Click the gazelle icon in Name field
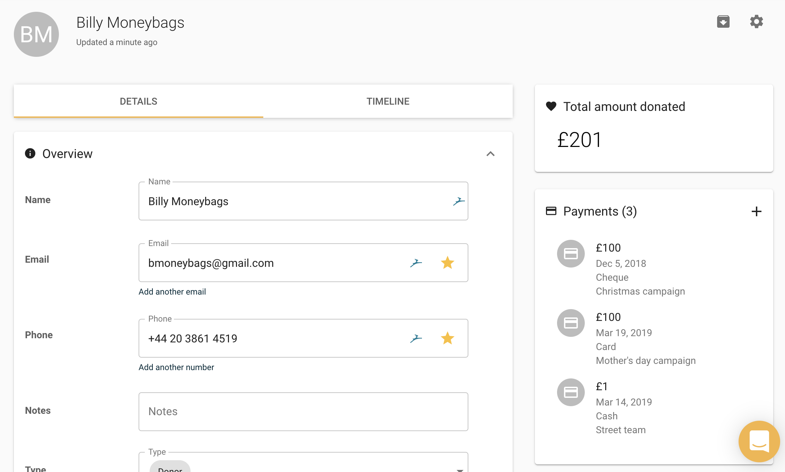785x472 pixels. tap(459, 201)
